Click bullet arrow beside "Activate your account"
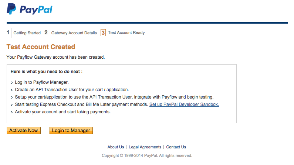The image size is (294, 165). coord(12,112)
